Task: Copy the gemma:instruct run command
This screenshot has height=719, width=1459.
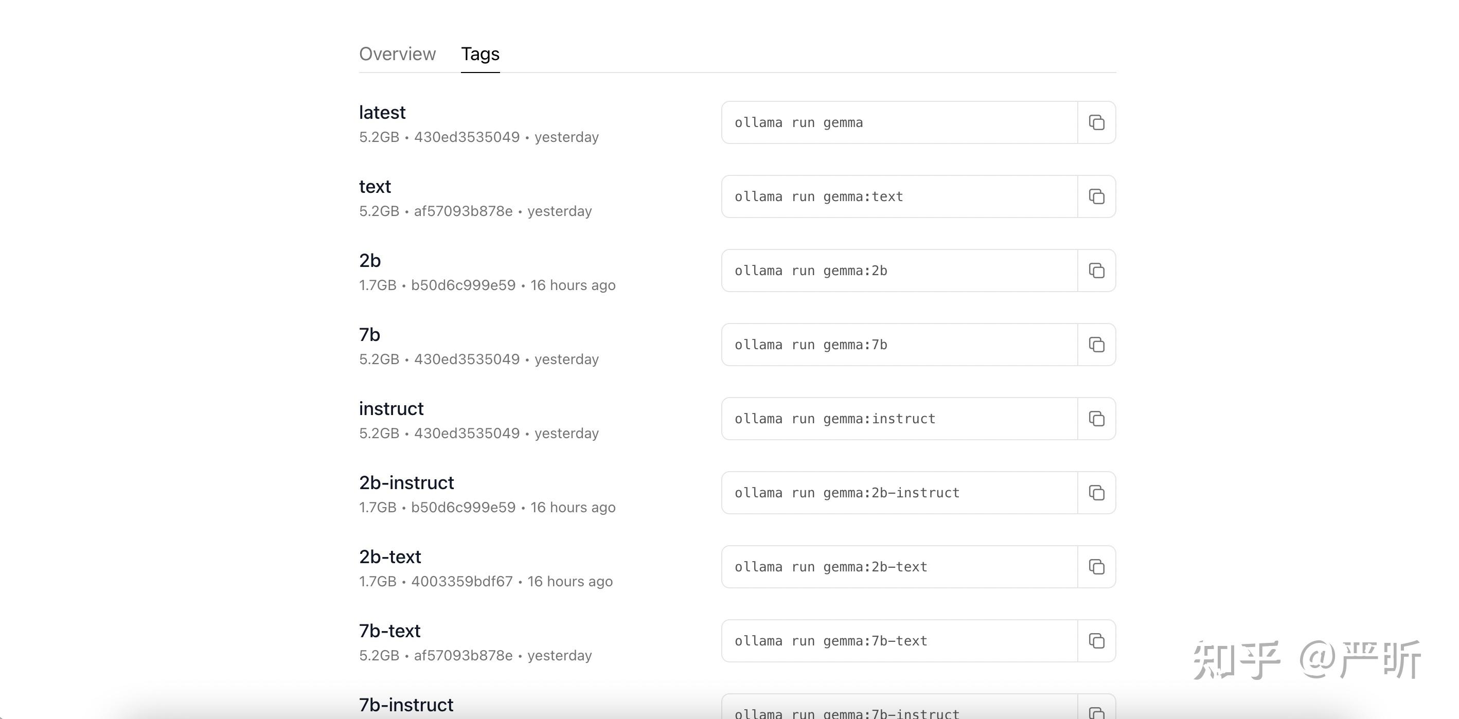Action: [1096, 419]
